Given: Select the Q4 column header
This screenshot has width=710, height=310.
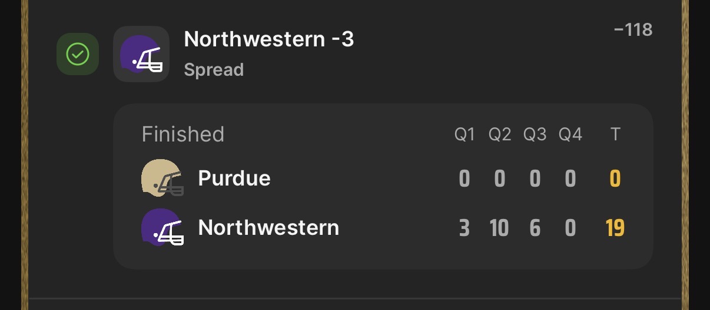Looking at the screenshot, I should (570, 135).
